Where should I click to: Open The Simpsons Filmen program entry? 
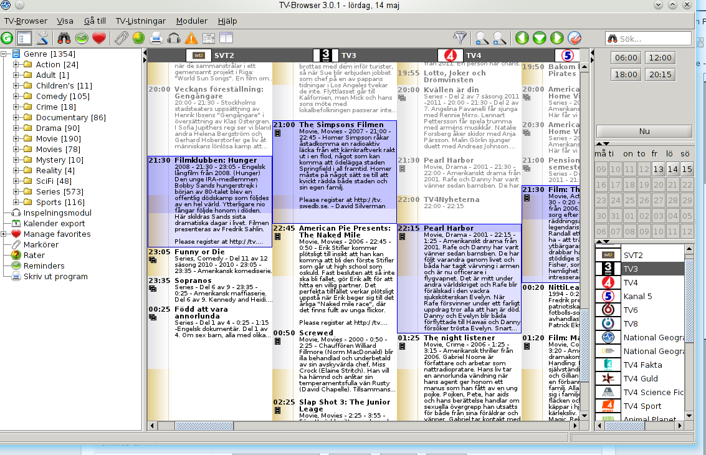[335, 171]
